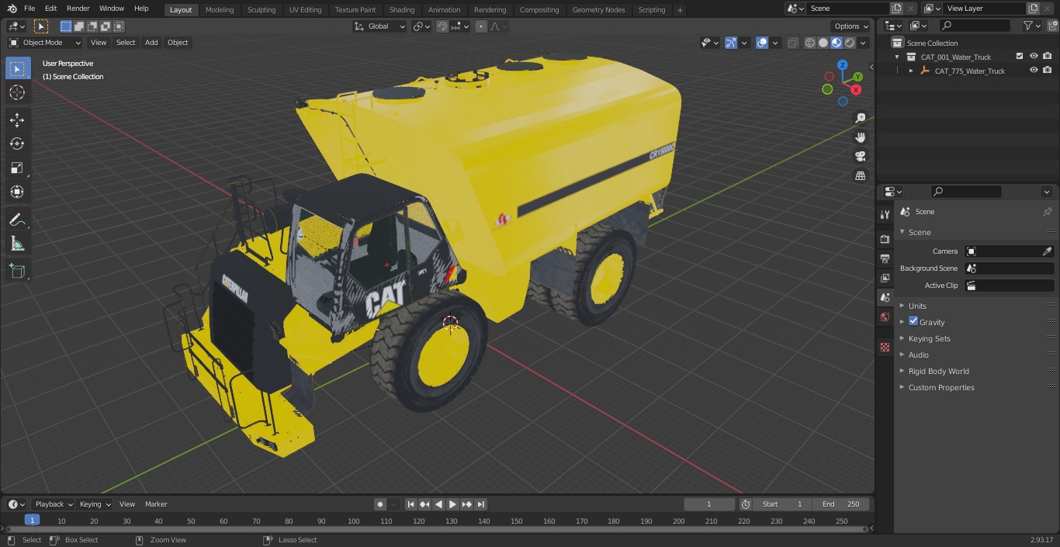The image size is (1060, 547).
Task: Switch to the Shading workspace tab
Action: [x=402, y=9]
